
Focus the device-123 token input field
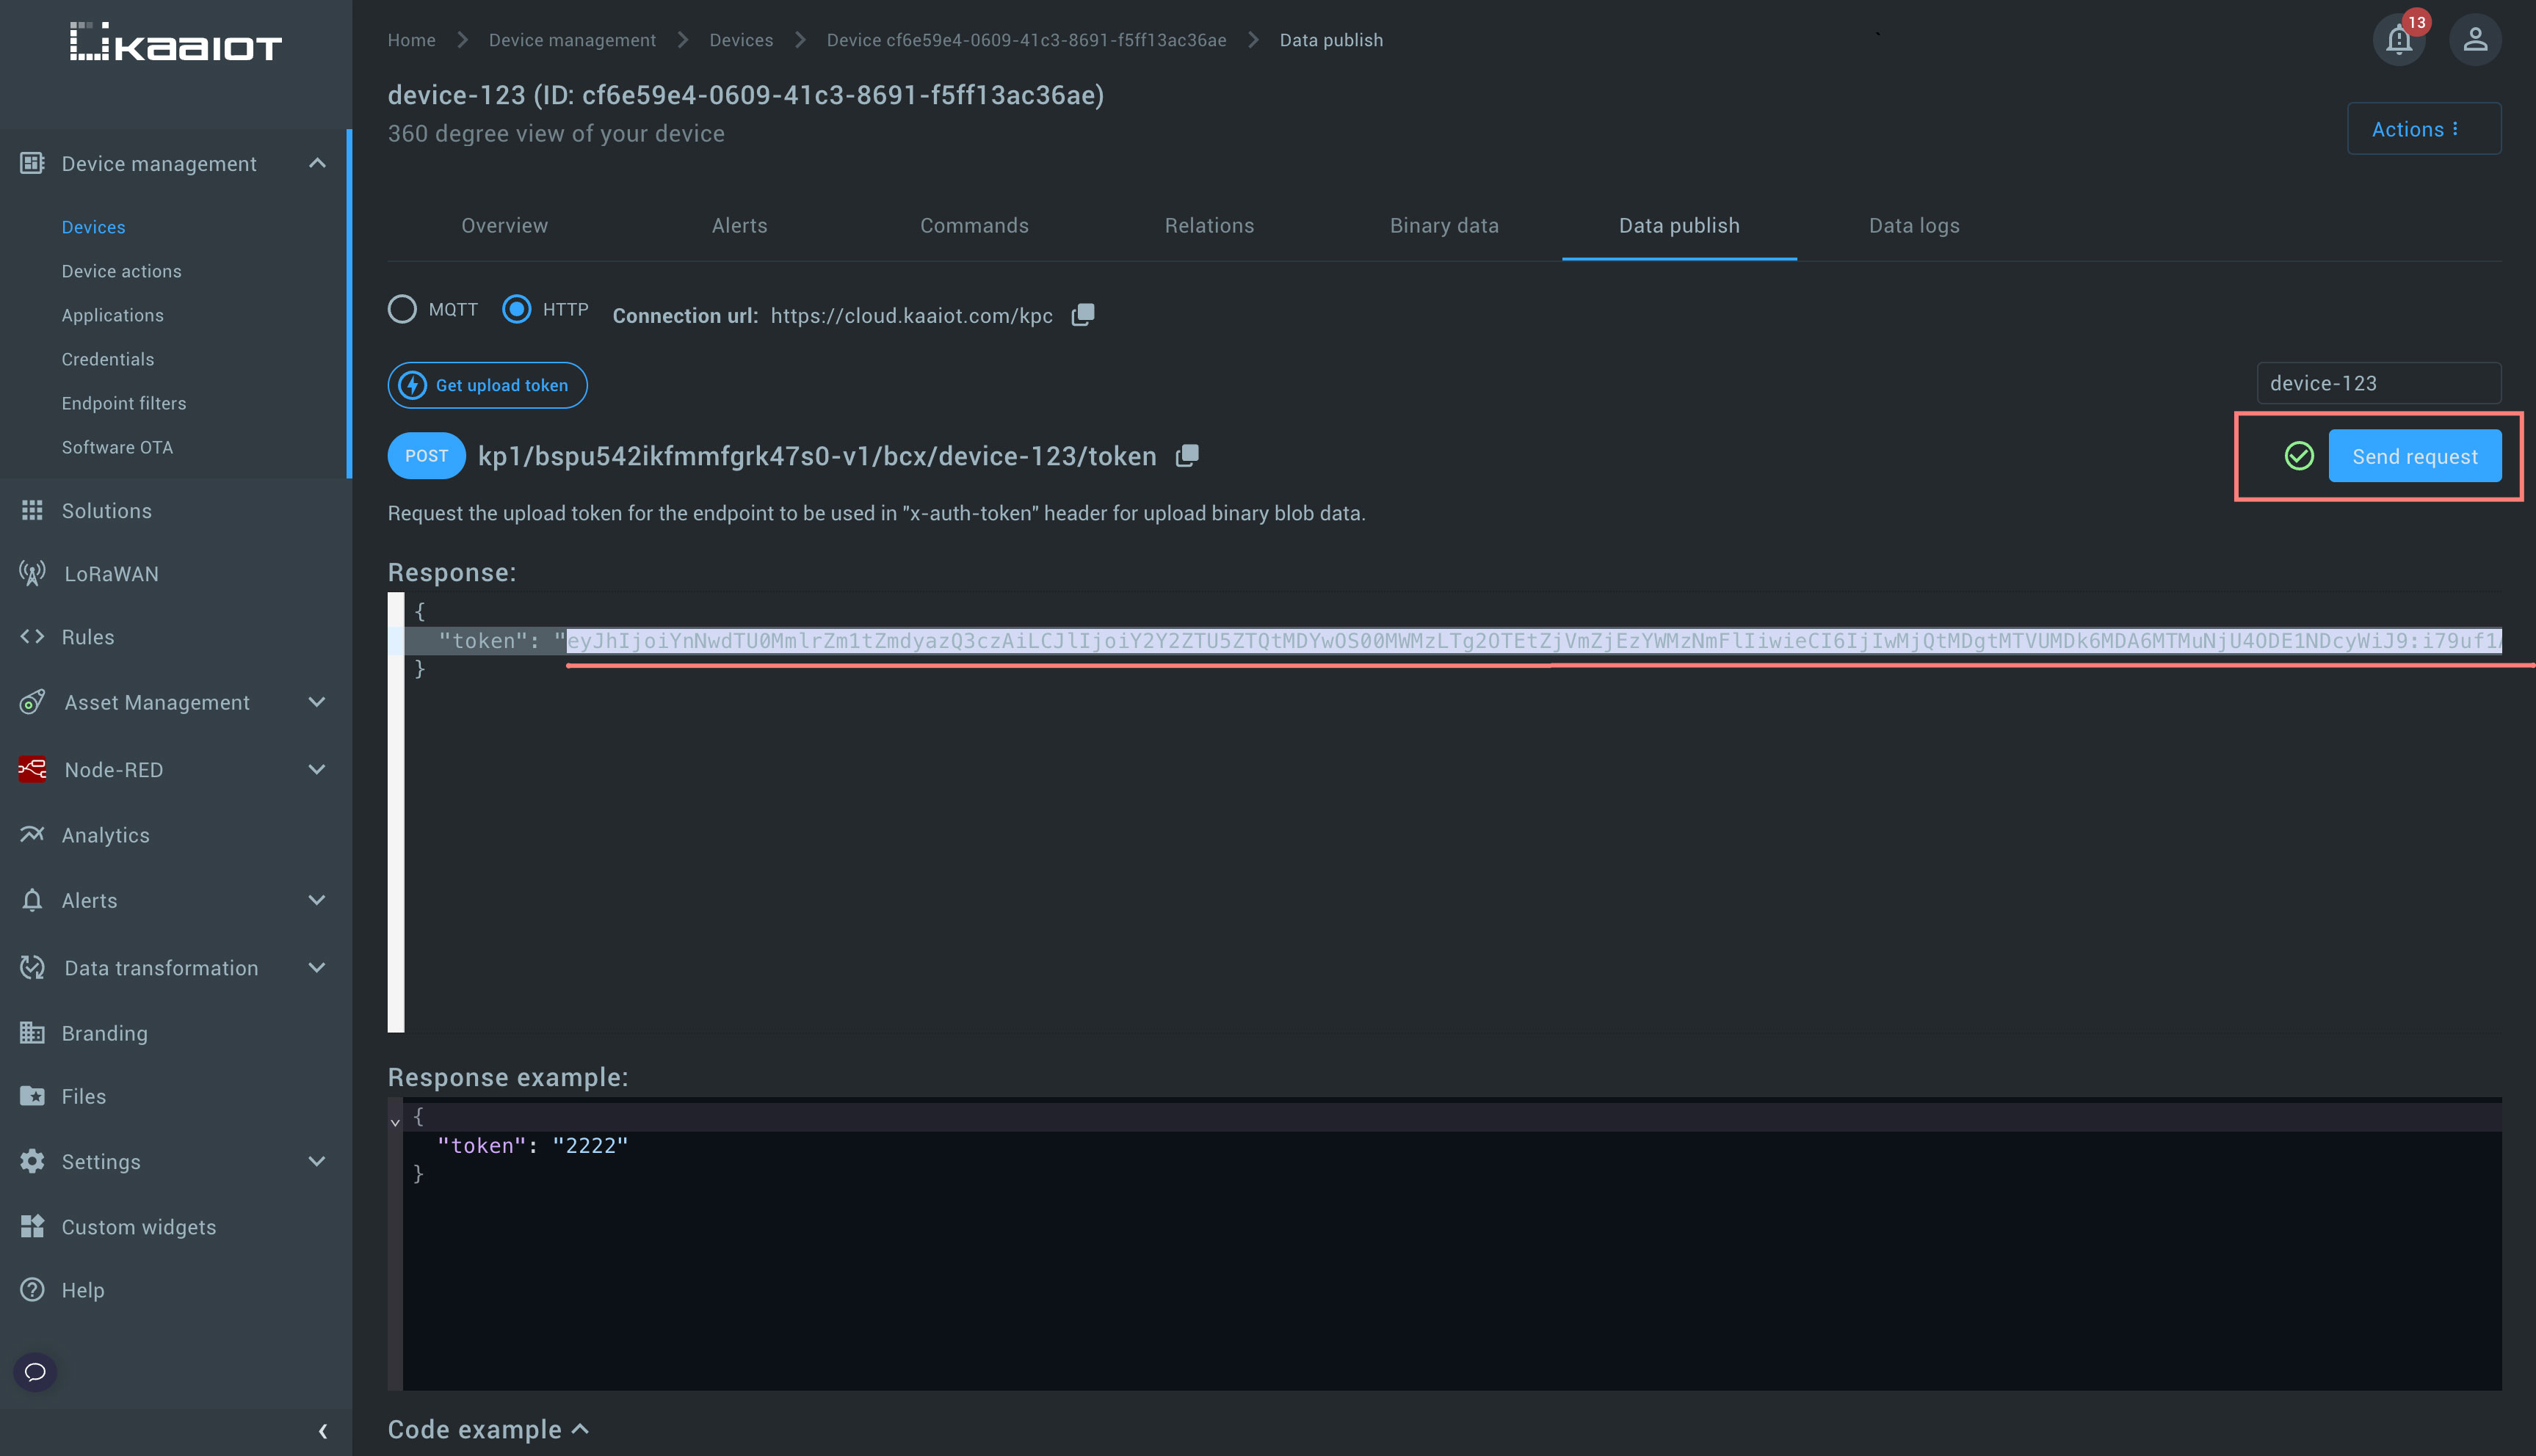tap(2379, 383)
